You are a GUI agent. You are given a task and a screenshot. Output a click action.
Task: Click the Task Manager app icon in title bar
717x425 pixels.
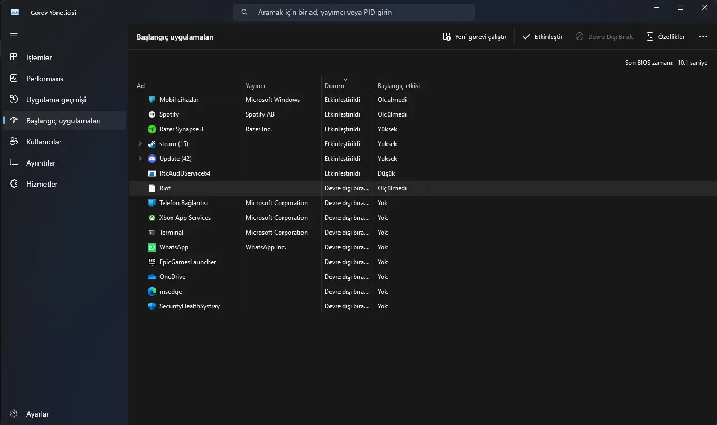pyautogui.click(x=15, y=12)
